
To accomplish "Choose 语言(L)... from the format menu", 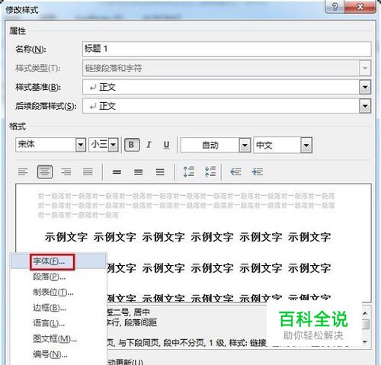I will tap(58, 323).
